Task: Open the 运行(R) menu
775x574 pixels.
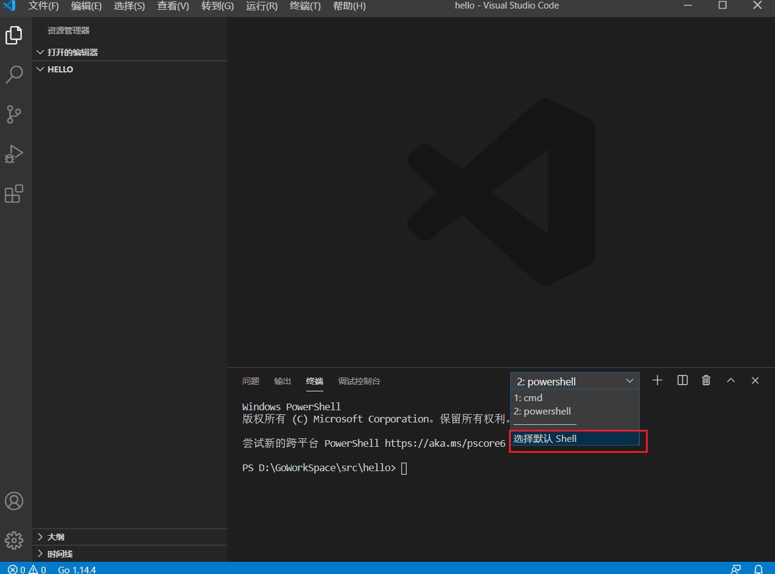Action: pyautogui.click(x=262, y=6)
